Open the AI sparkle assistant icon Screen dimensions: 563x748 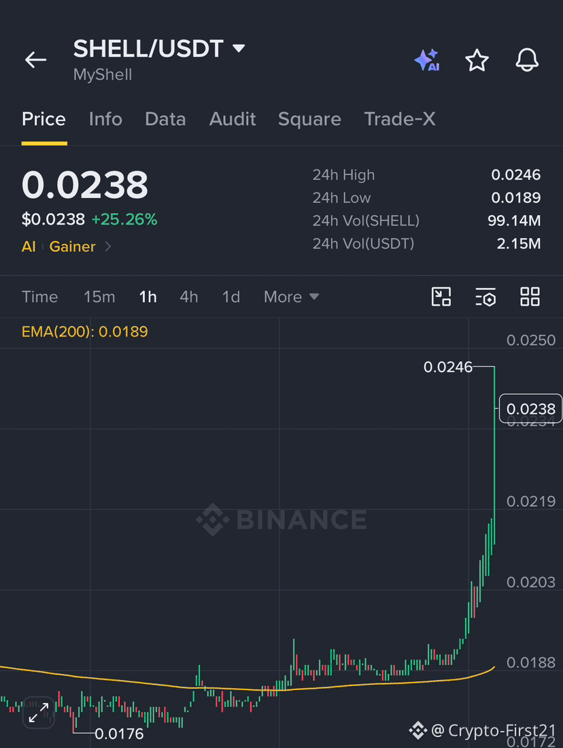(426, 60)
